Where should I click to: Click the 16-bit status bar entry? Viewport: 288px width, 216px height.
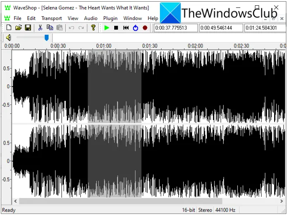pyautogui.click(x=188, y=210)
